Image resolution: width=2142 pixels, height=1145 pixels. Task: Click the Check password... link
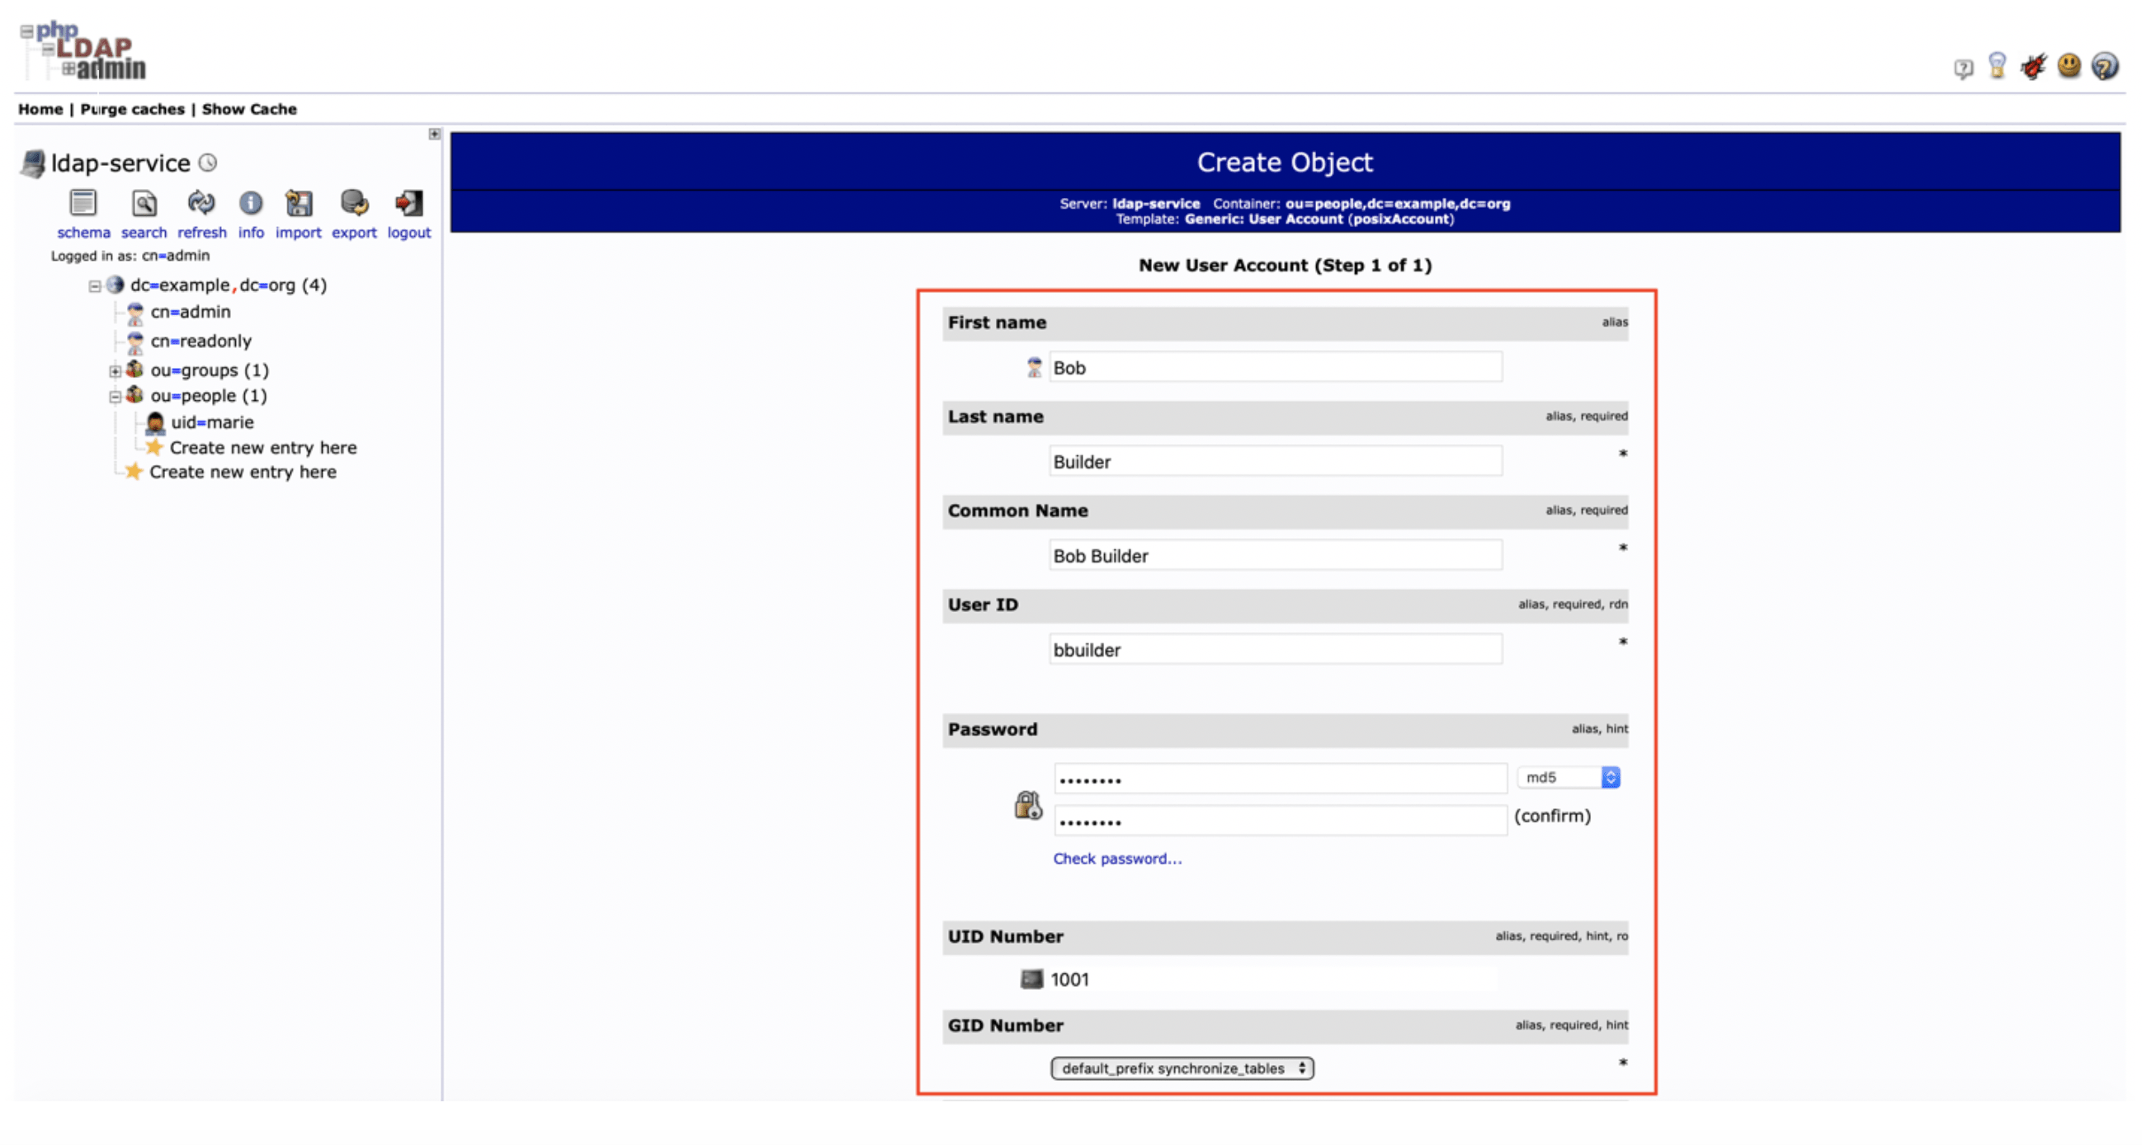coord(1116,858)
